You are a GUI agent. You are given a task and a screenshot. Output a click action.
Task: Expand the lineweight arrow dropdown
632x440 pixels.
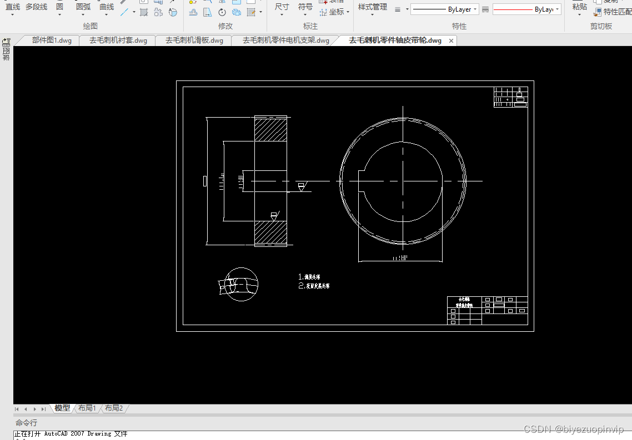407,9
